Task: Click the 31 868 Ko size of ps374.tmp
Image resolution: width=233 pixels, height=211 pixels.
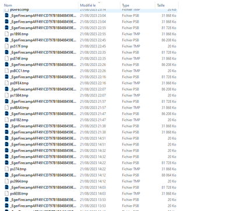Action: [169, 169]
